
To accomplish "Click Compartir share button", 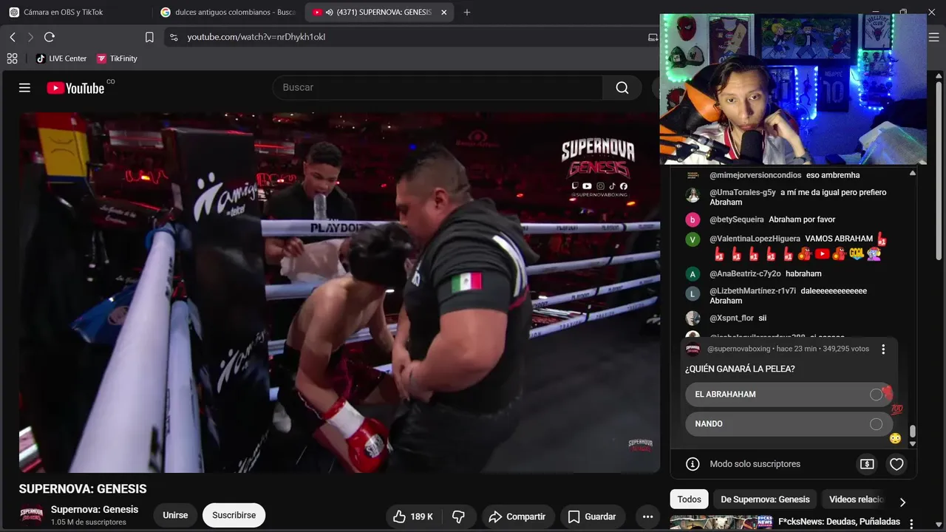I will [x=517, y=516].
